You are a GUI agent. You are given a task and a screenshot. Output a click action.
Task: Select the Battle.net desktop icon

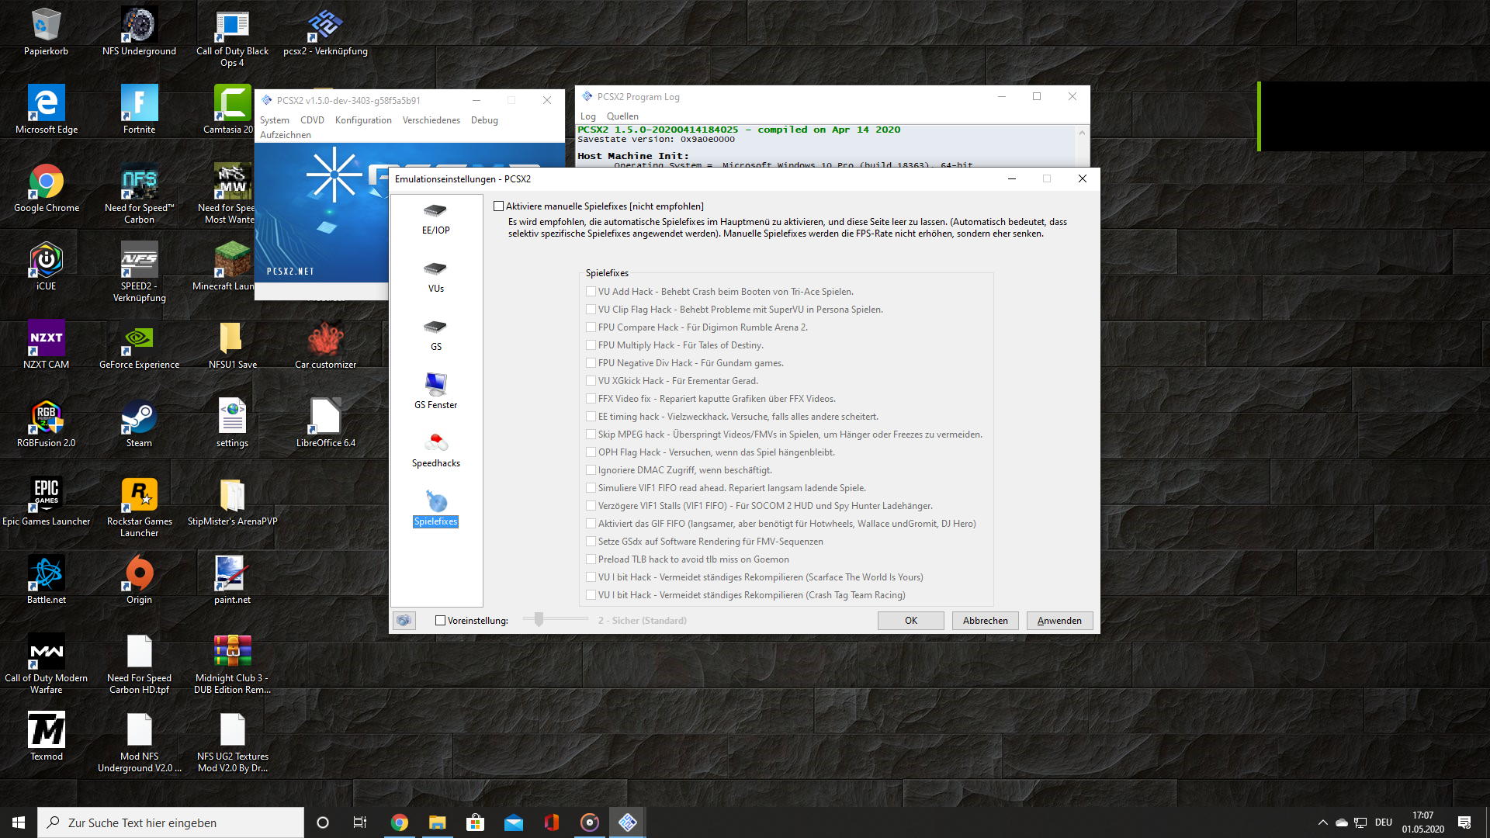coord(46,580)
